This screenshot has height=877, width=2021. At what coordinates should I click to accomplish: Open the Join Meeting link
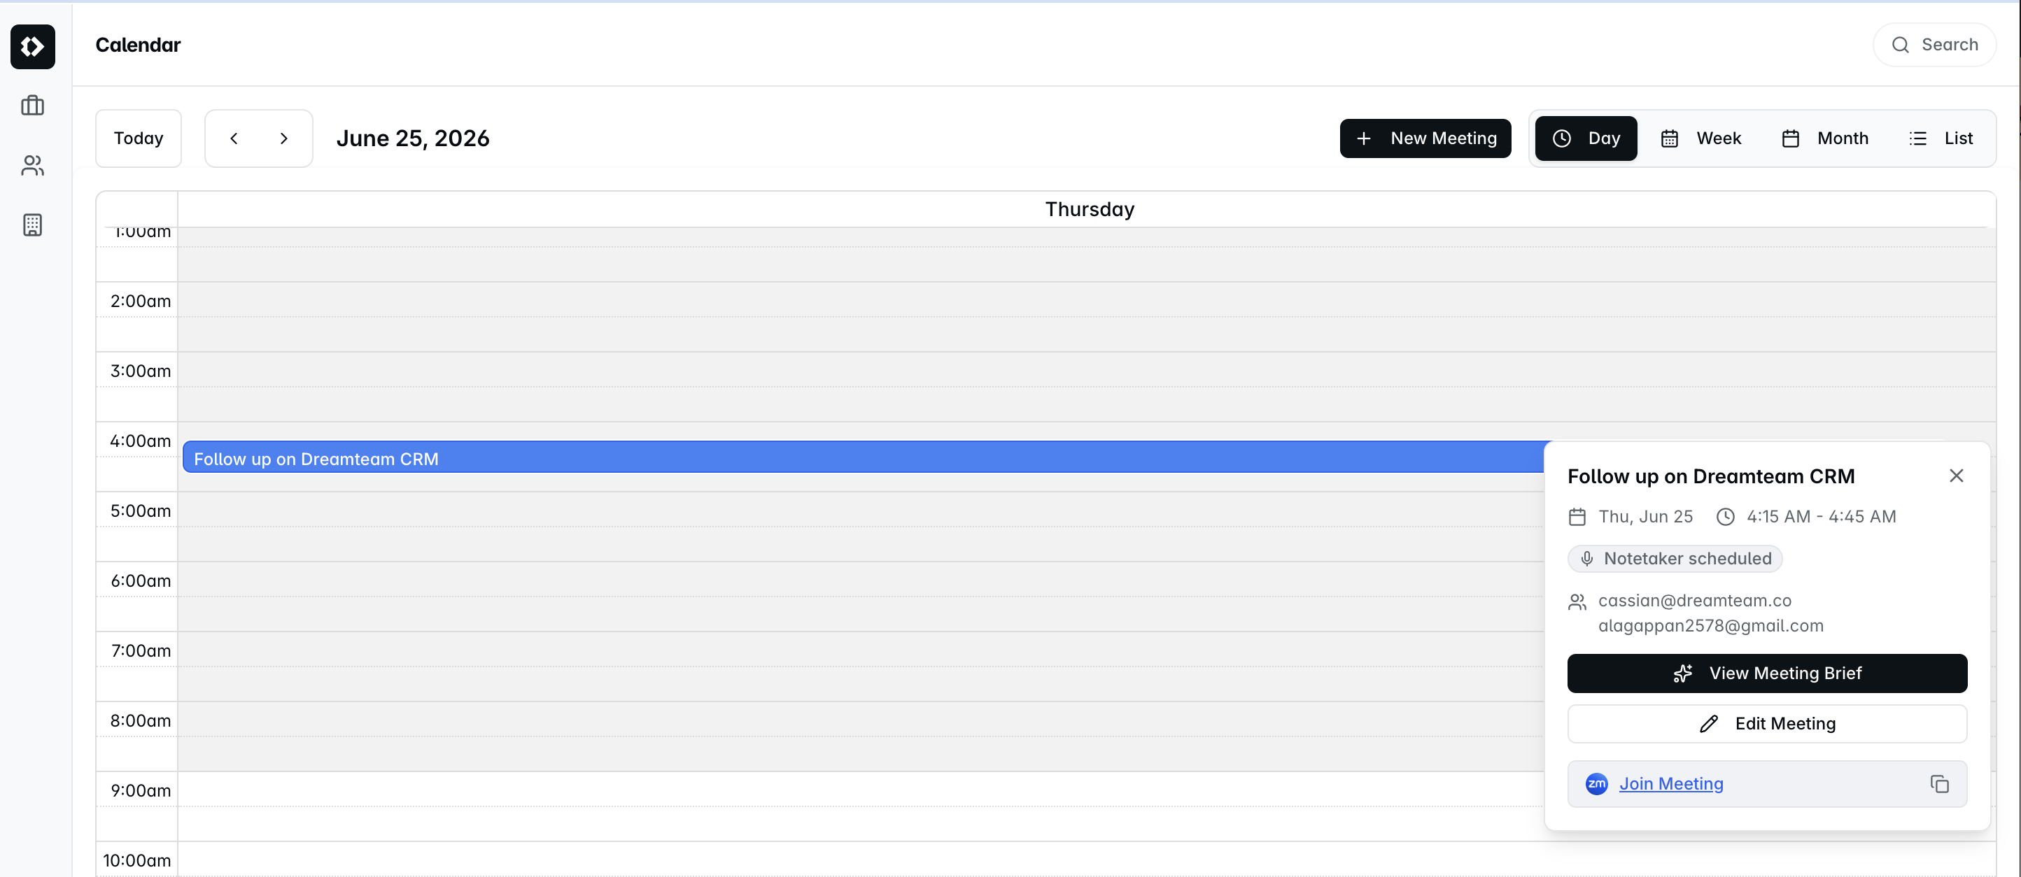tap(1671, 784)
